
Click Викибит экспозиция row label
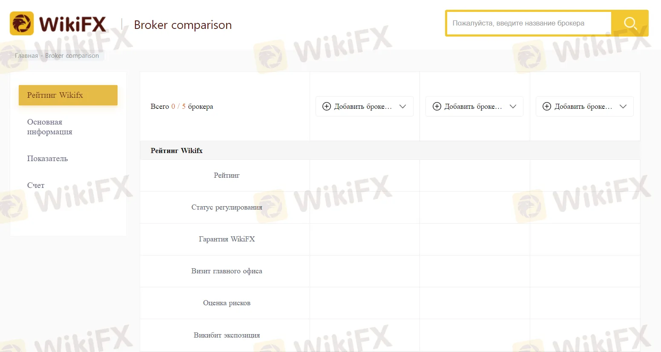(x=227, y=335)
